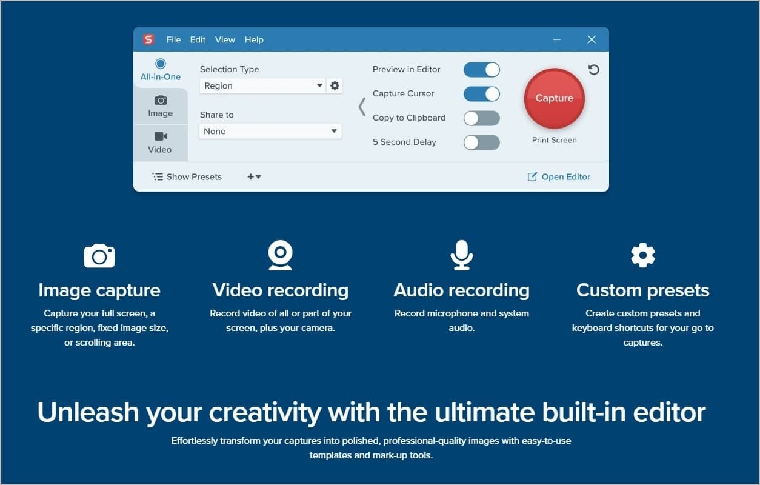Image resolution: width=760 pixels, height=485 pixels.
Task: Click the Audio recording heading
Action: click(462, 290)
